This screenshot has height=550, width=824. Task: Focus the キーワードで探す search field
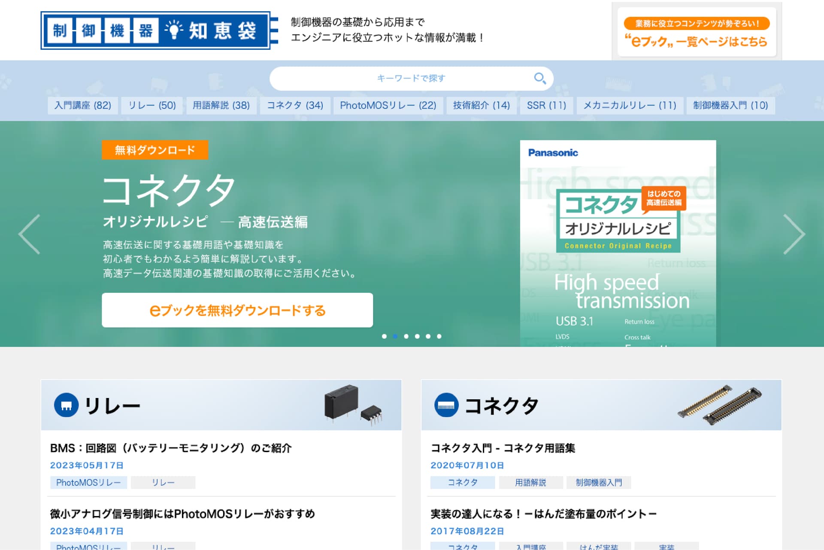point(403,78)
